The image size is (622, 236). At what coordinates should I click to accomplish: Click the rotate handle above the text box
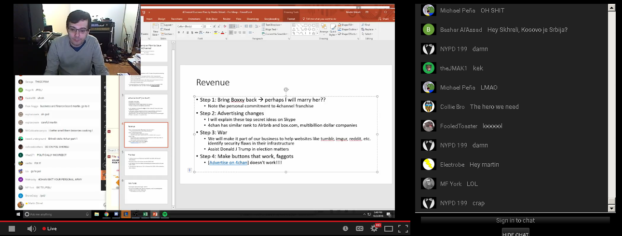286,90
